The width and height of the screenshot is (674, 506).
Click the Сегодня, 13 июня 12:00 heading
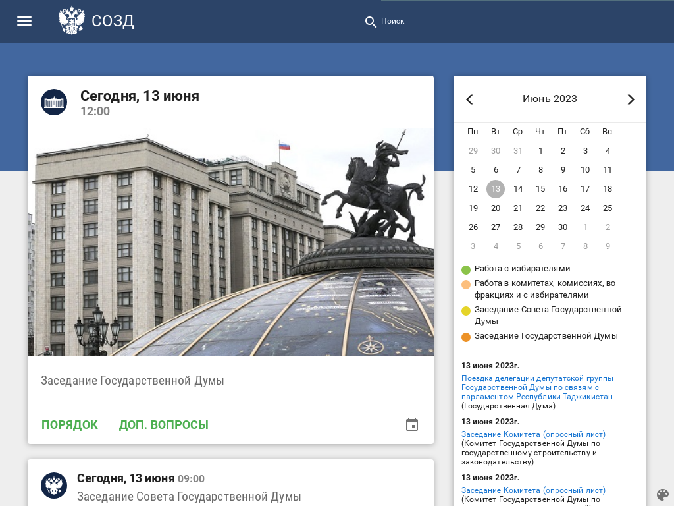coord(140,103)
